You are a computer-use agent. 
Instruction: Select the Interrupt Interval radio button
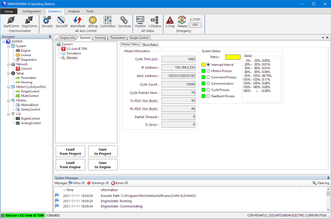coord(209,65)
